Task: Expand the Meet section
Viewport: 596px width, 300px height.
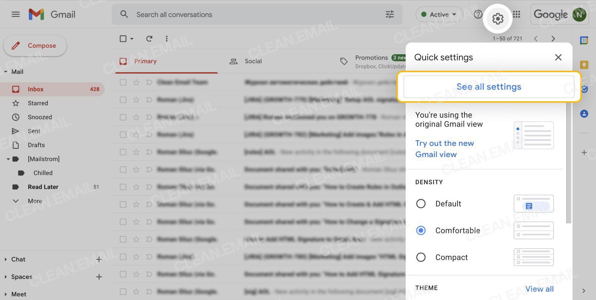Action: pyautogui.click(x=6, y=294)
